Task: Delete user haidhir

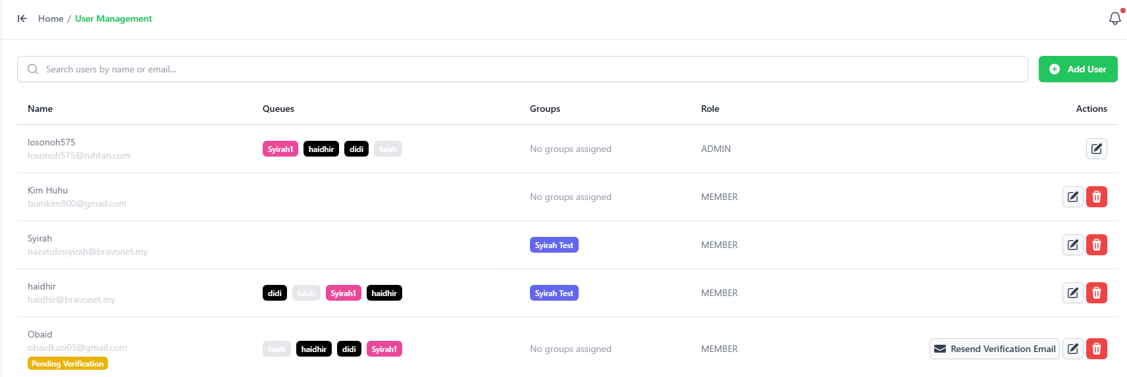Action: coord(1097,293)
